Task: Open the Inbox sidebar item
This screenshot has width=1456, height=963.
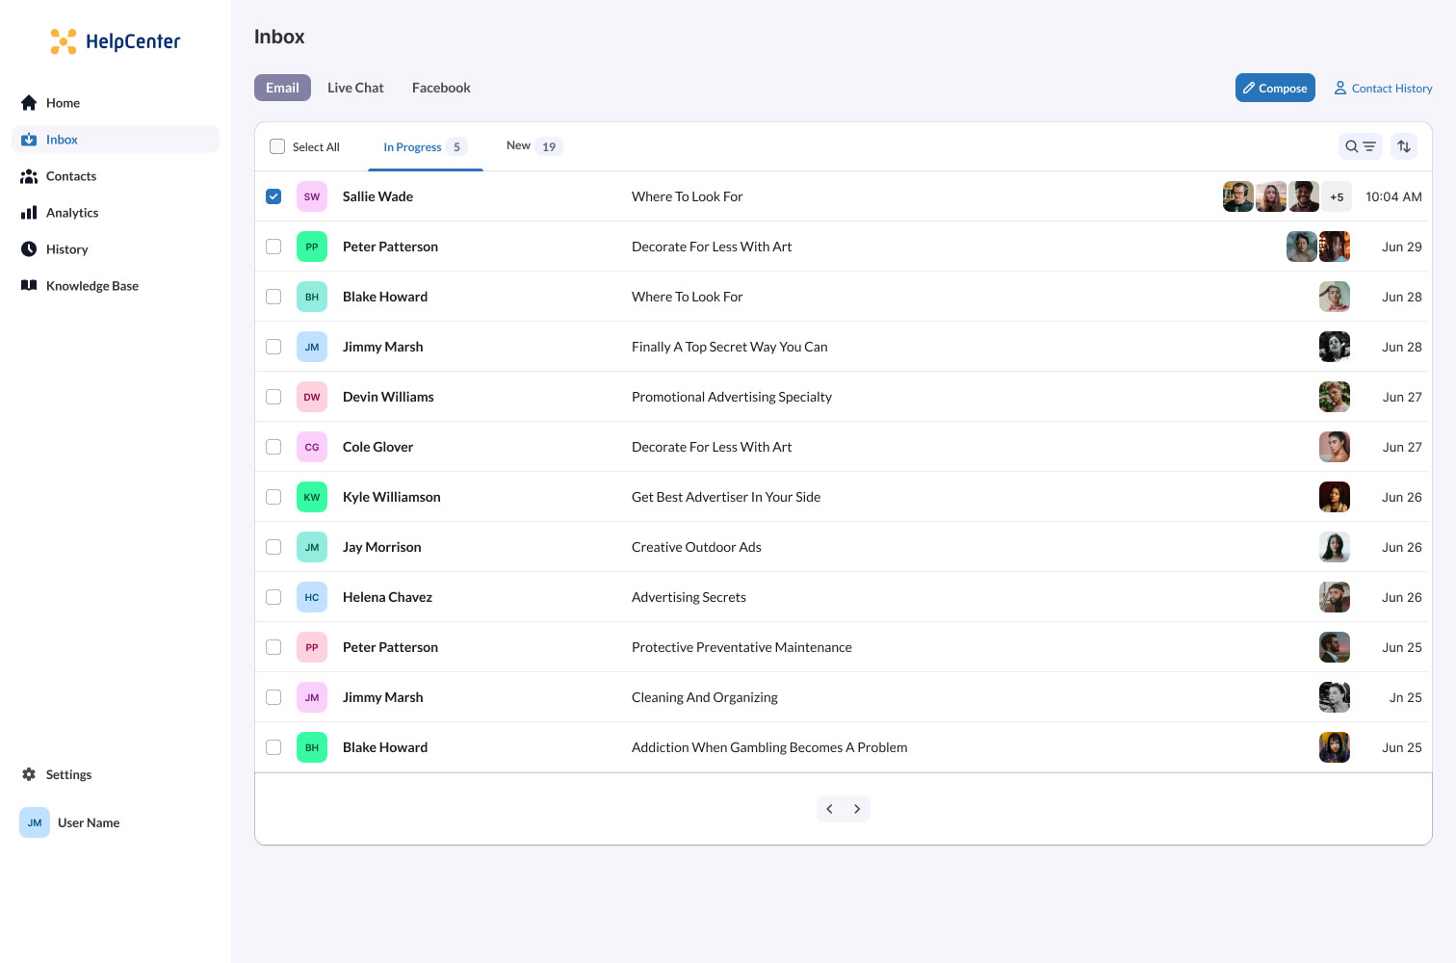Action: click(116, 140)
